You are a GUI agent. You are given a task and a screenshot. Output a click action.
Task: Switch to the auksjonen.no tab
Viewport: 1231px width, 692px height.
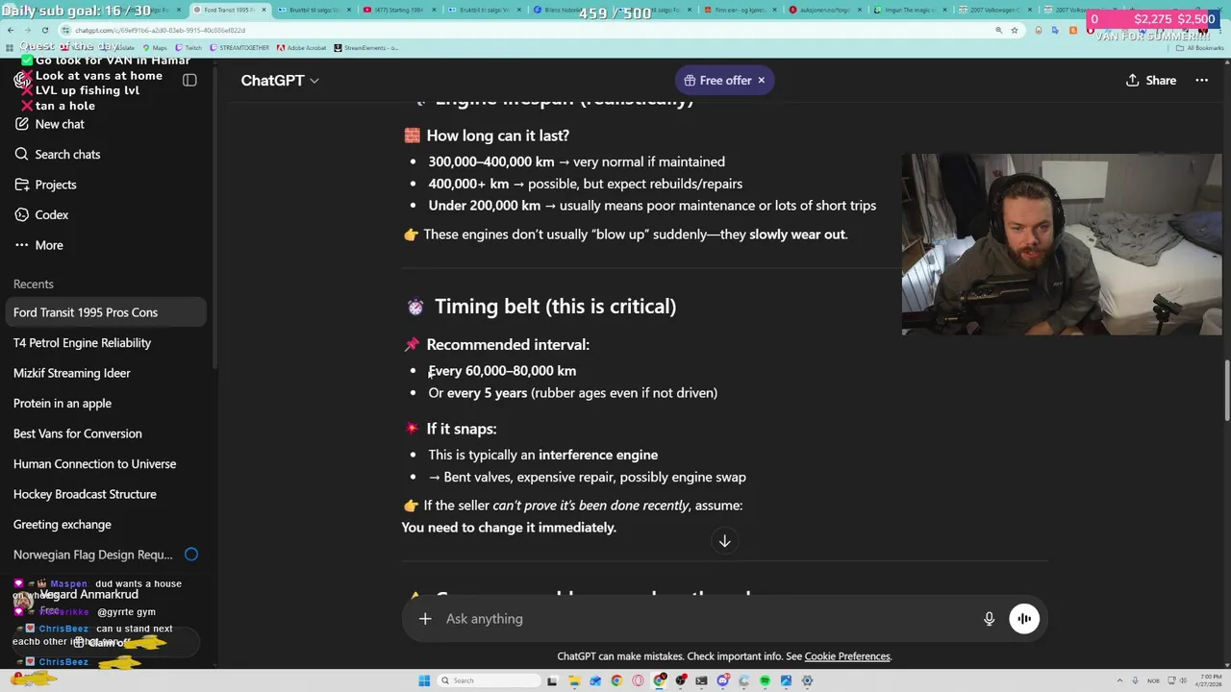point(825,10)
